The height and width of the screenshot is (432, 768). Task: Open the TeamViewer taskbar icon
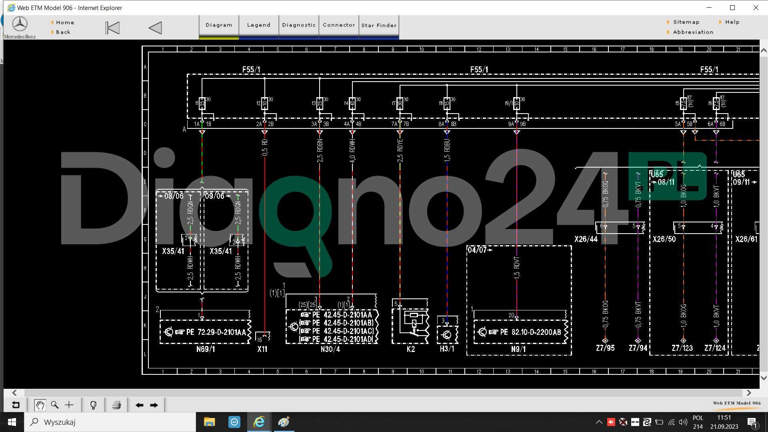[234, 422]
